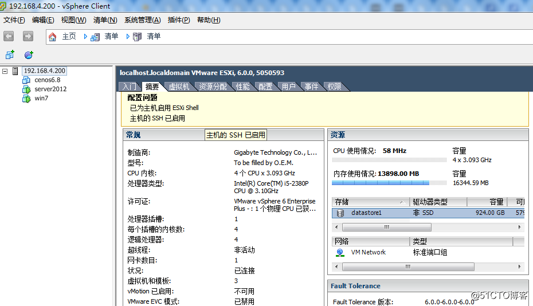Select the win7 virtual machine icon
This screenshot has width=533, height=306.
tap(26, 99)
